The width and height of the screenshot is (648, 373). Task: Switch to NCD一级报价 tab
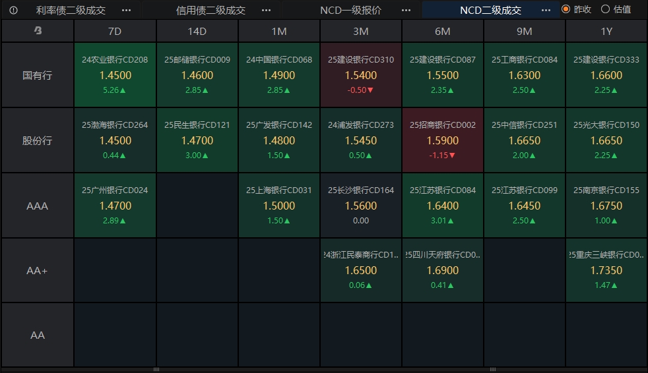350,11
